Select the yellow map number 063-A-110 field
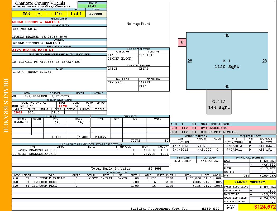 (x=39, y=14)
